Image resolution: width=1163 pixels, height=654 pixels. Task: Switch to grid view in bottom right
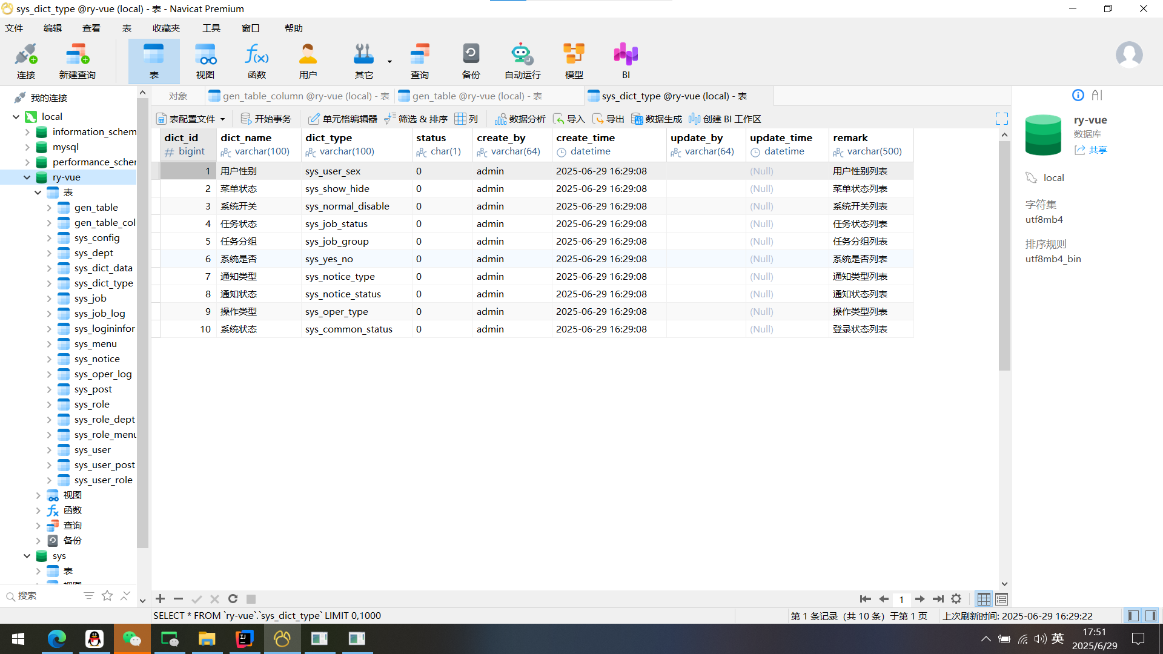[984, 599]
